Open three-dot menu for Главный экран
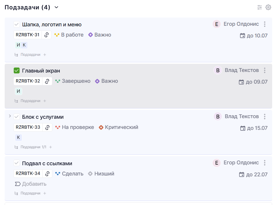The image size is (278, 205). pyautogui.click(x=265, y=70)
